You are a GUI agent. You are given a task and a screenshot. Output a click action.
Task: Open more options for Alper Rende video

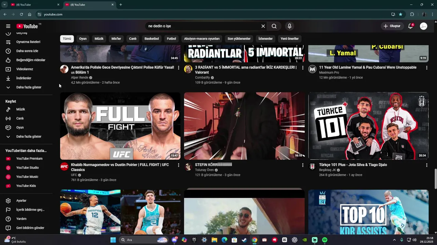tap(178, 68)
